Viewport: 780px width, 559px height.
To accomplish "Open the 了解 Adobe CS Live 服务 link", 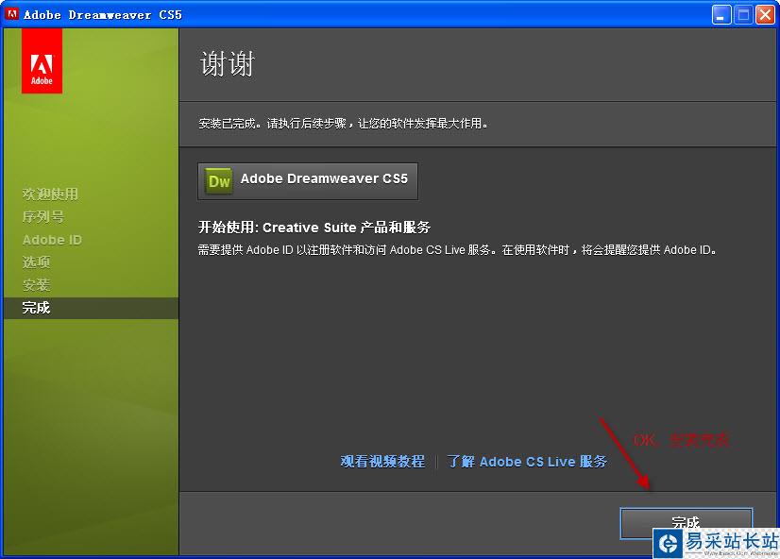I will (x=527, y=461).
